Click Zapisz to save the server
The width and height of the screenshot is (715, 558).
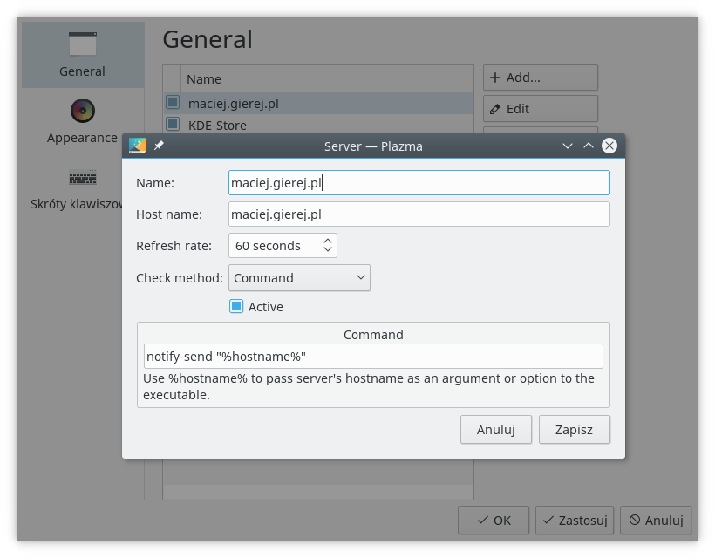[x=574, y=430]
